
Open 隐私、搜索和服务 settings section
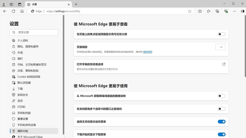(x=34, y=46)
